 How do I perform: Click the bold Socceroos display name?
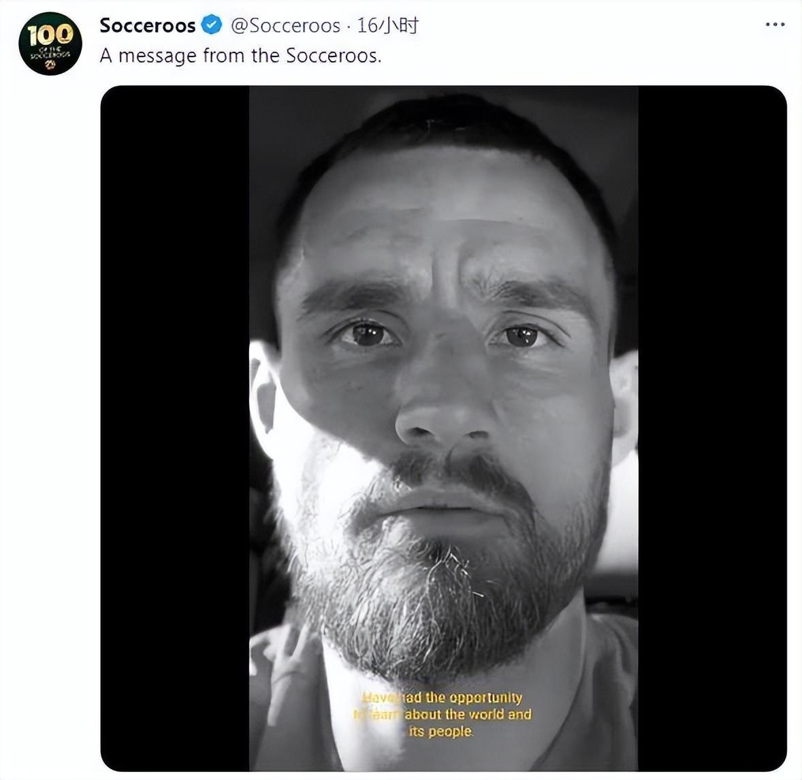click(x=147, y=26)
